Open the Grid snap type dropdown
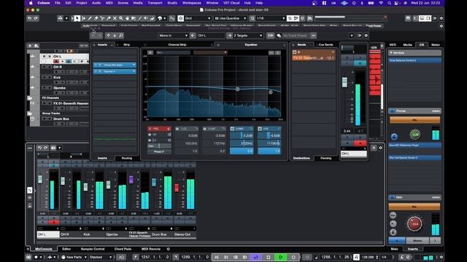This screenshot has width=467, height=262. [x=198, y=18]
